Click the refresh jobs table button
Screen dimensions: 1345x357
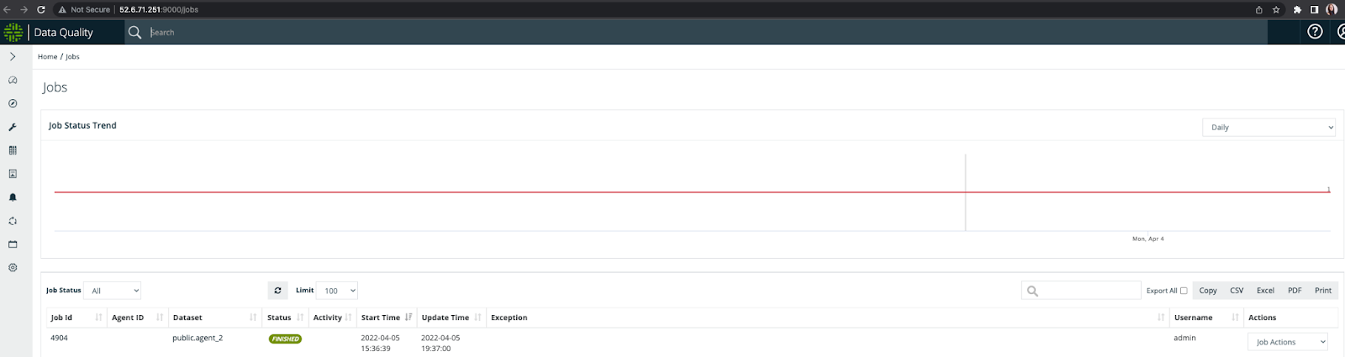click(277, 291)
